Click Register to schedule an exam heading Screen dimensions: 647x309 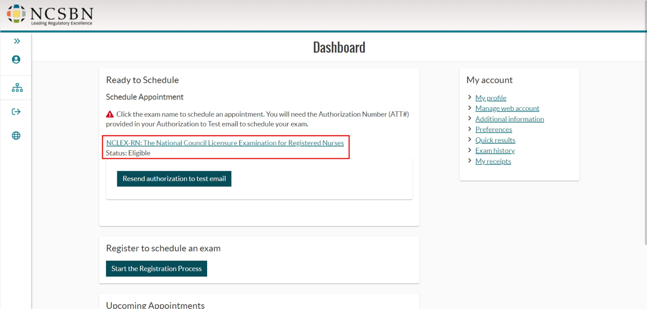point(163,248)
